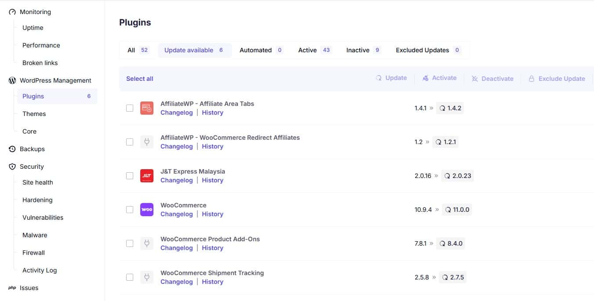Screen dimensions: 594x301
Task: Select the WooCommerce Shipment Tracking checkbox
Action: point(130,277)
